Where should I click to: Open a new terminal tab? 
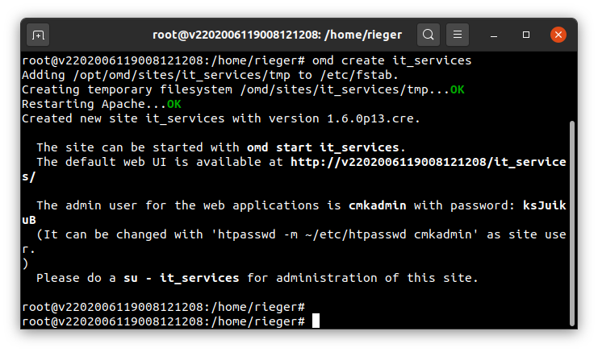[38, 35]
